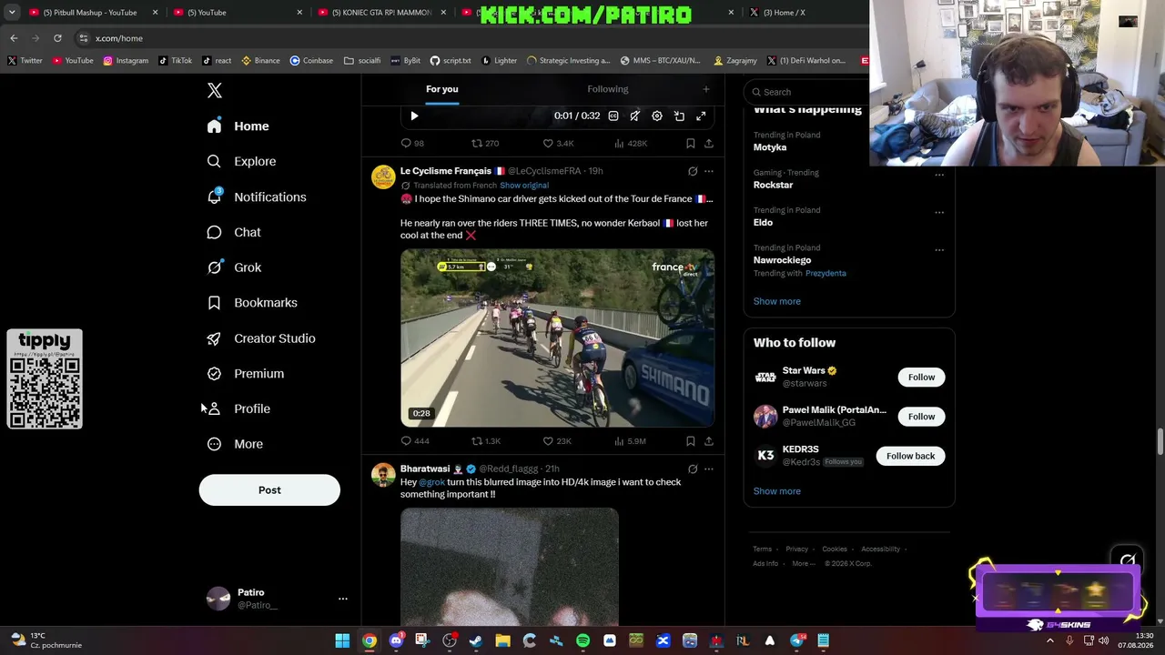Open more options for Rockstar trend
This screenshot has width=1165, height=655.
click(939, 175)
